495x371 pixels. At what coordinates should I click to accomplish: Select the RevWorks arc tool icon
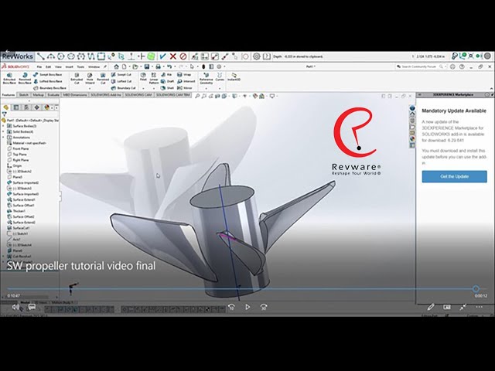point(51,56)
